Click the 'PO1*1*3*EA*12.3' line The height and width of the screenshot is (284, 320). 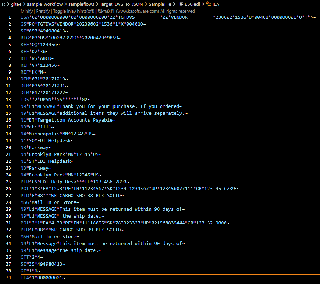(129, 189)
